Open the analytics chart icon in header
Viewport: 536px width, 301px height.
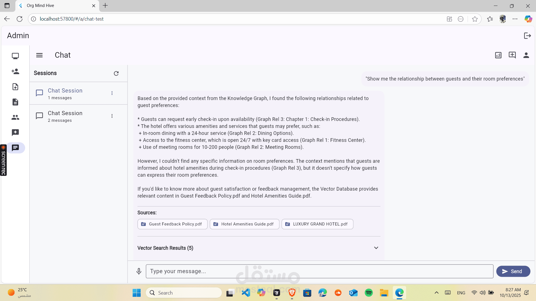pyautogui.click(x=498, y=55)
